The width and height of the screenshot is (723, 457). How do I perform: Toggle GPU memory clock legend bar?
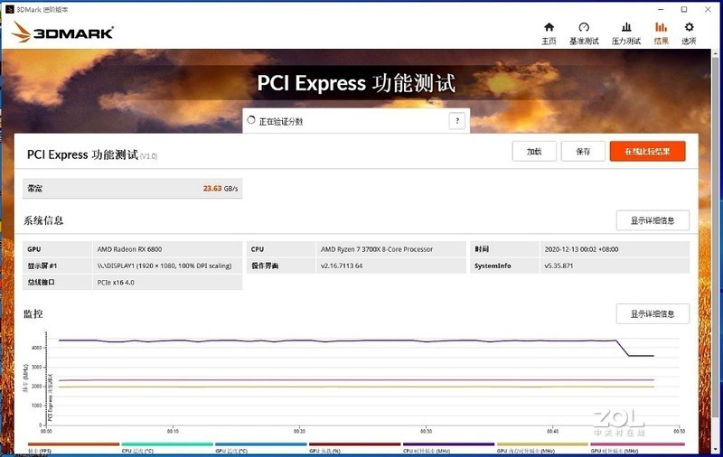pos(542,444)
